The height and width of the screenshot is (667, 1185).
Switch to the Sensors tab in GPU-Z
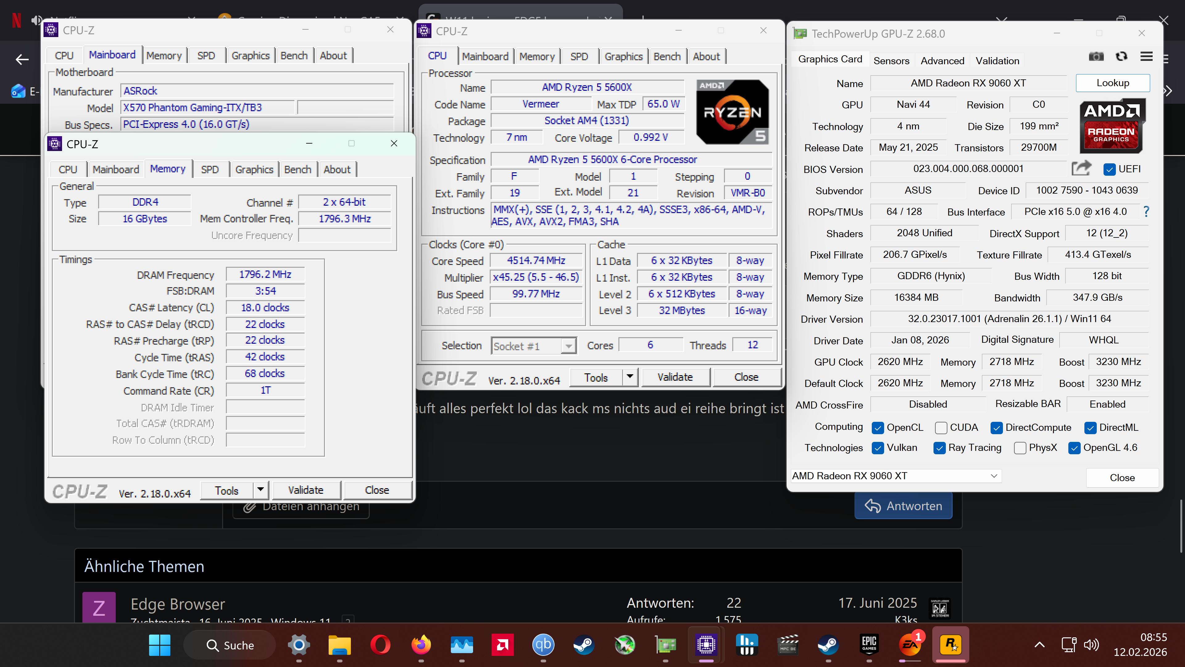891,60
